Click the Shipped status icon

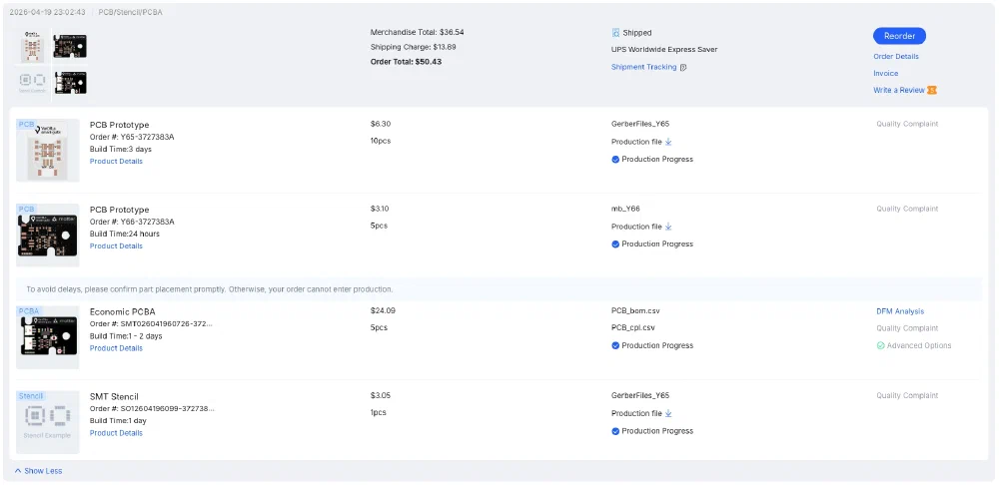tap(615, 33)
